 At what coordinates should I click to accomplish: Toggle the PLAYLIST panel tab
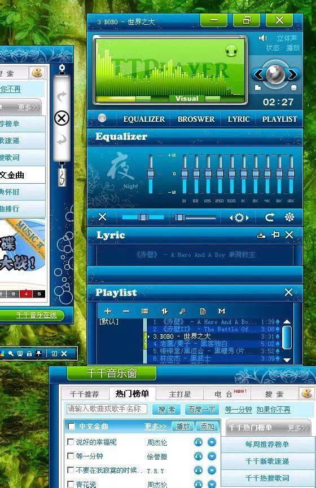(279, 119)
